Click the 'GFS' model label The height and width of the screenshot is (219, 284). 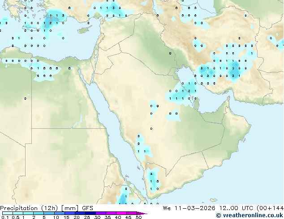87,208
